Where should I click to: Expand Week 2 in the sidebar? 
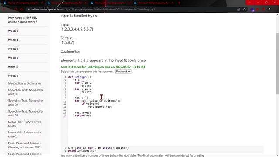tap(13, 49)
